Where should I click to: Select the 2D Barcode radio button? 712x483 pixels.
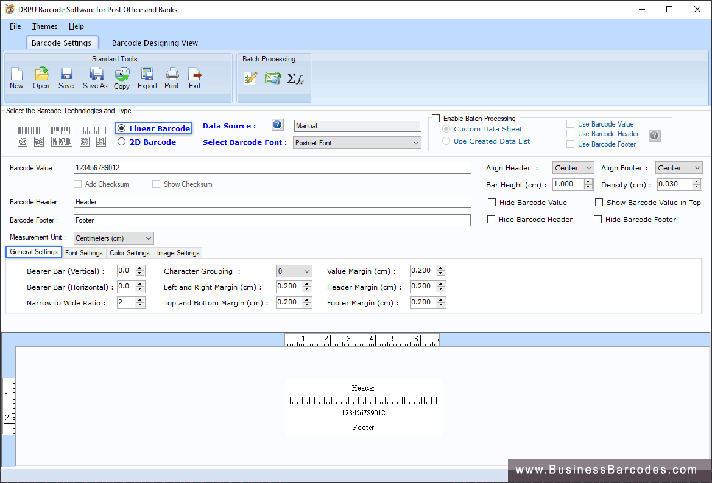tap(121, 142)
